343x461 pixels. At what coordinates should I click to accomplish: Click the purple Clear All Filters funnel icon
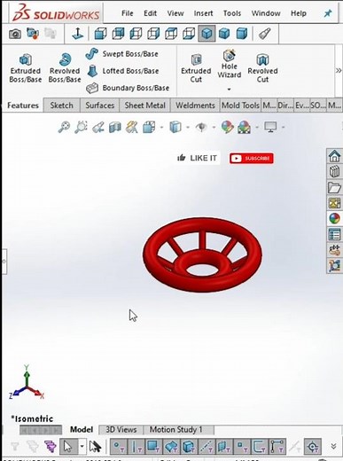pos(51,446)
